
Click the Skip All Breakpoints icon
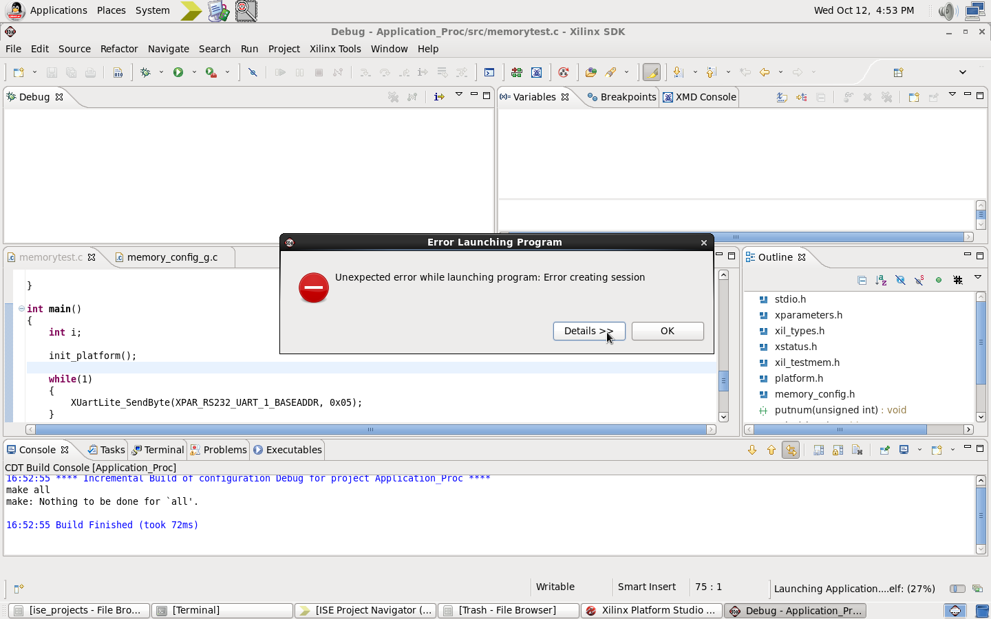[x=253, y=72]
